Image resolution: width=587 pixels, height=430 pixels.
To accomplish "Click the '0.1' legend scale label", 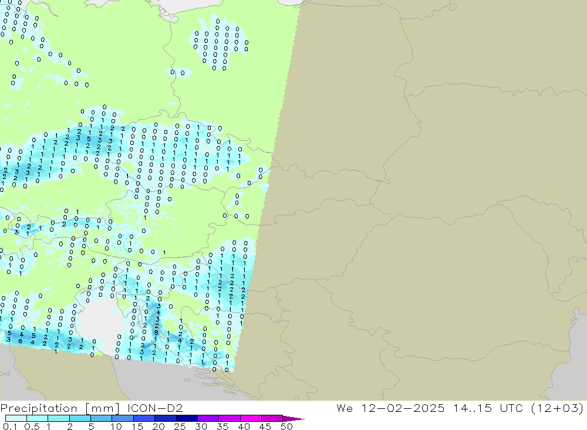I will [10, 426].
